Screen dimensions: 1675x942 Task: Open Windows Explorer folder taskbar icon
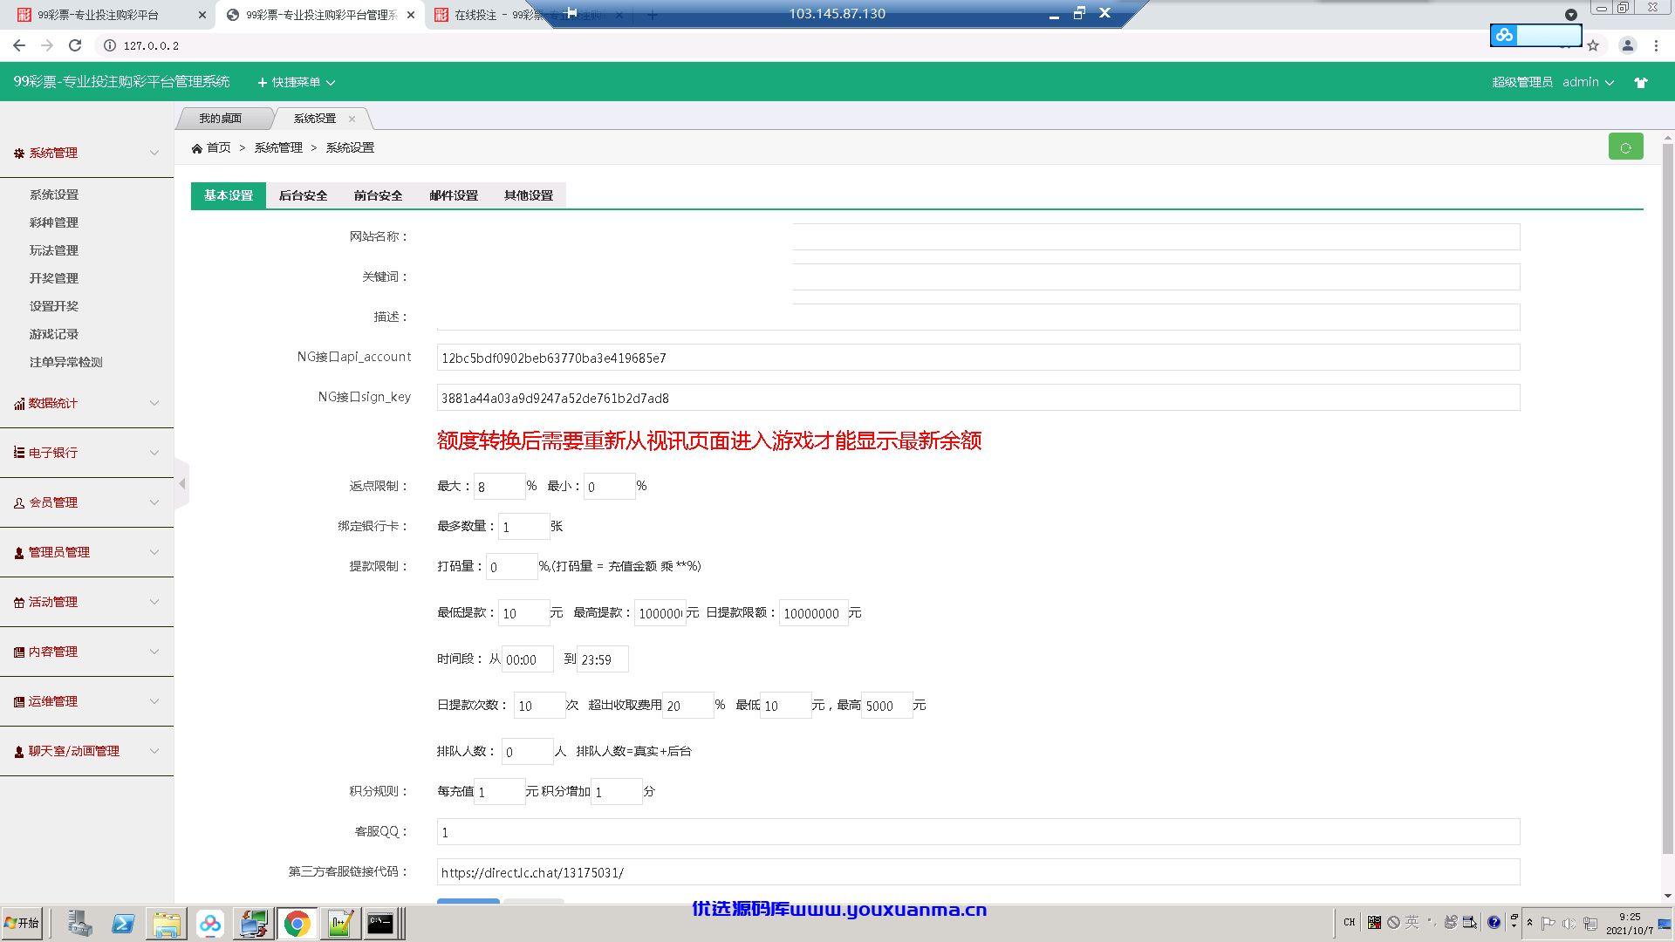point(167,924)
